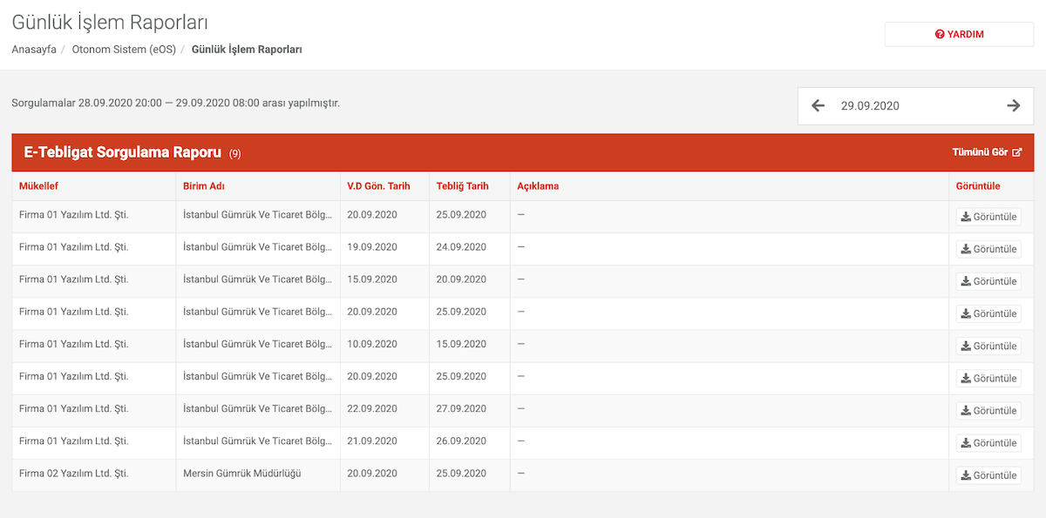Image resolution: width=1046 pixels, height=518 pixels.
Task: Go to next day with right arrow
Action: [1013, 105]
